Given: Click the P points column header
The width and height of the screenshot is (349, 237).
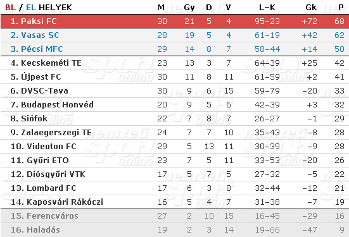Looking at the screenshot, I should [341, 8].
